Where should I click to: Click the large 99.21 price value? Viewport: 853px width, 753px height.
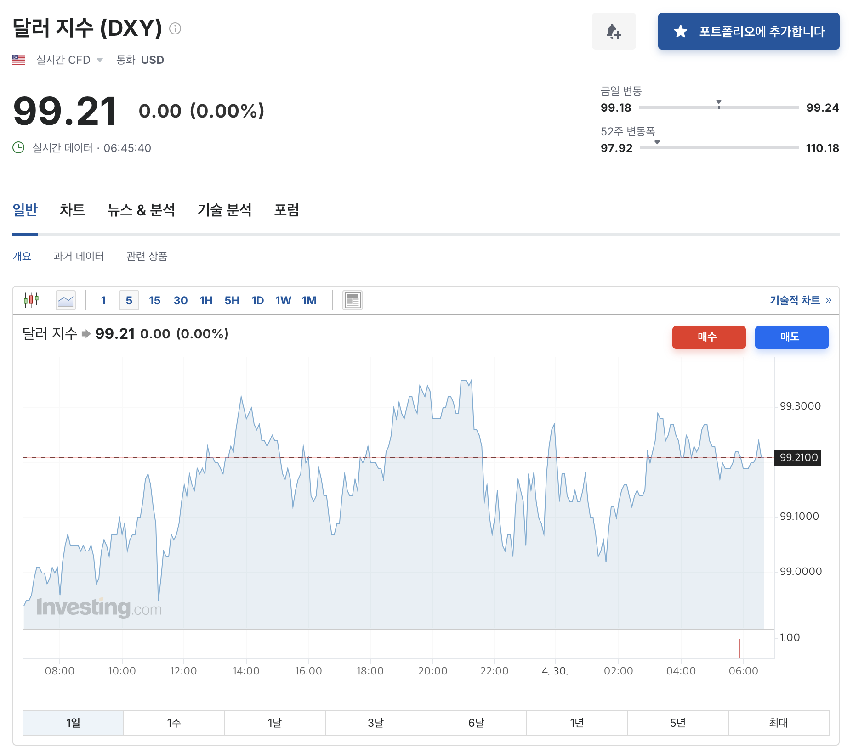[65, 111]
